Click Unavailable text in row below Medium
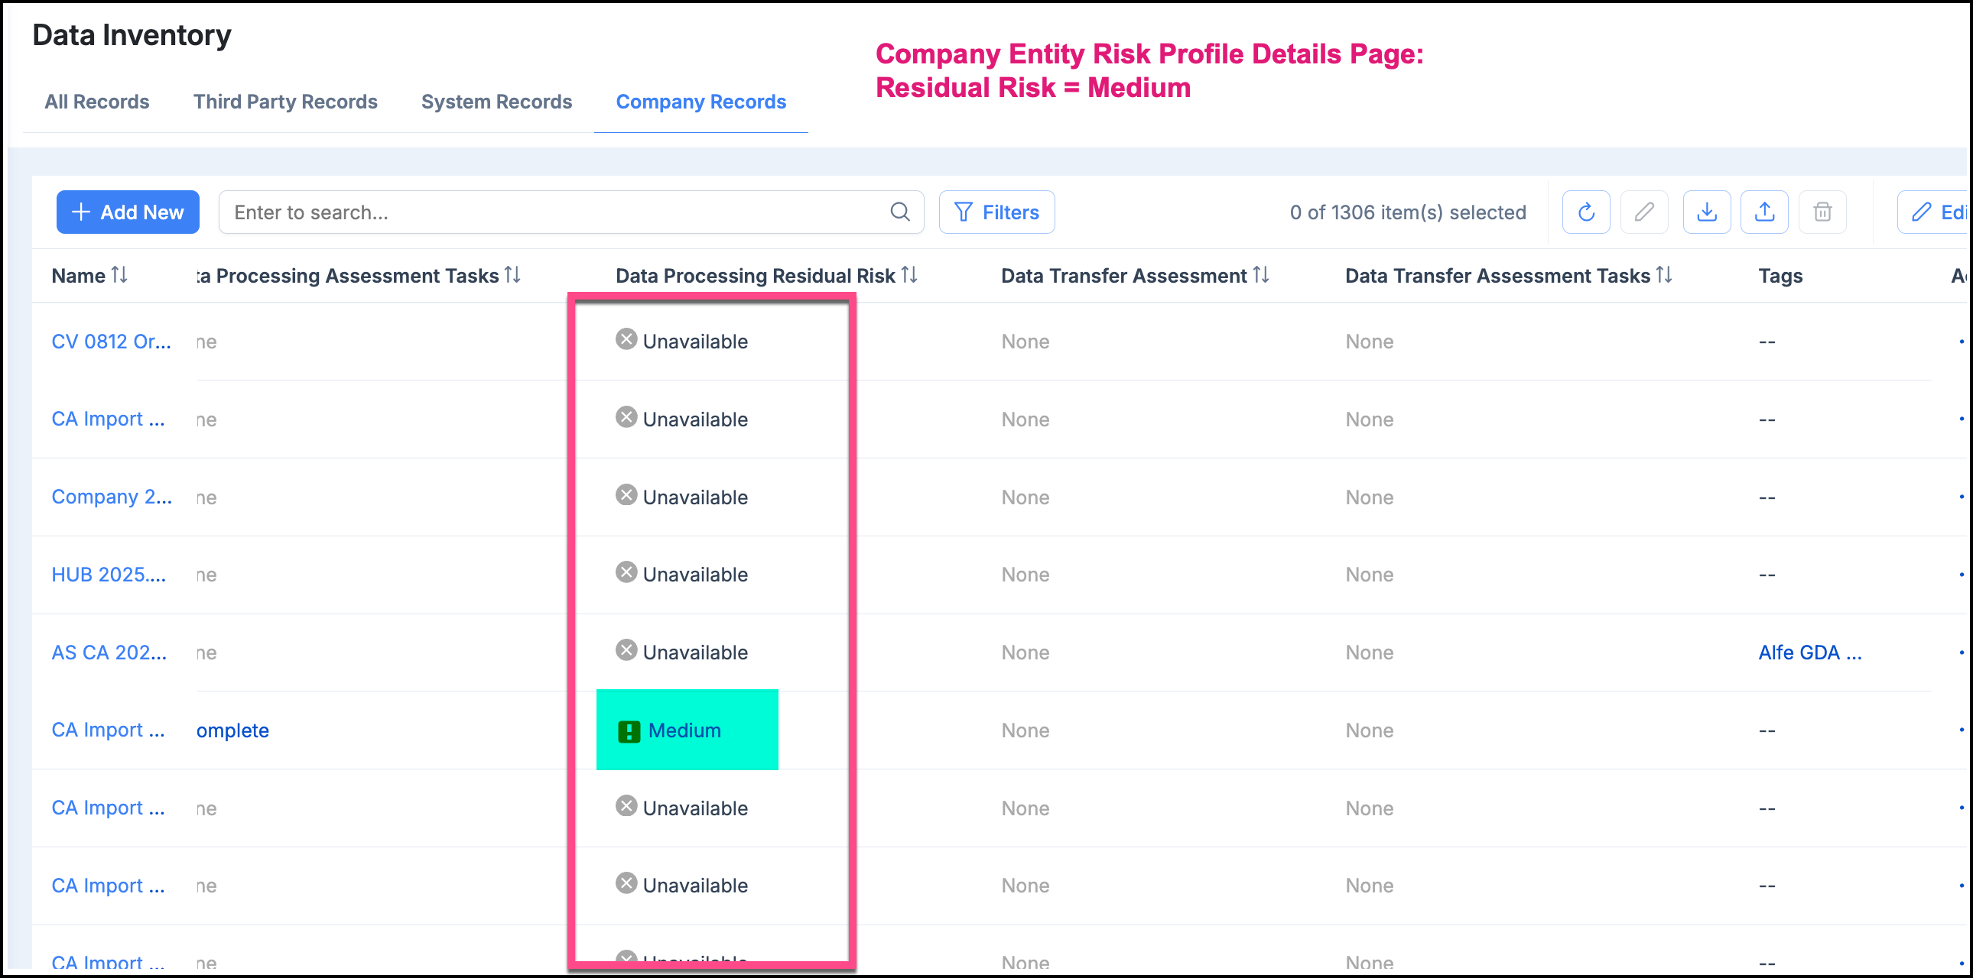The width and height of the screenshot is (1973, 978). (694, 808)
